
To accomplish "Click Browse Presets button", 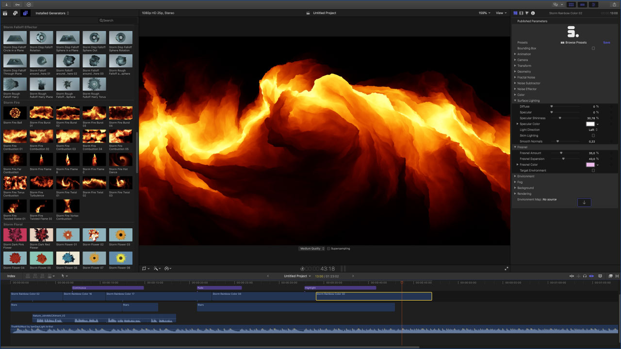I will [574, 43].
